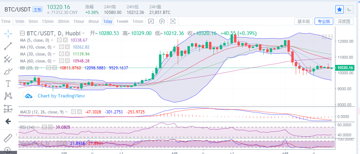The image size is (360, 154).
Task: Remove the MA (10, close, 0) indicator
Action: coord(67,47)
